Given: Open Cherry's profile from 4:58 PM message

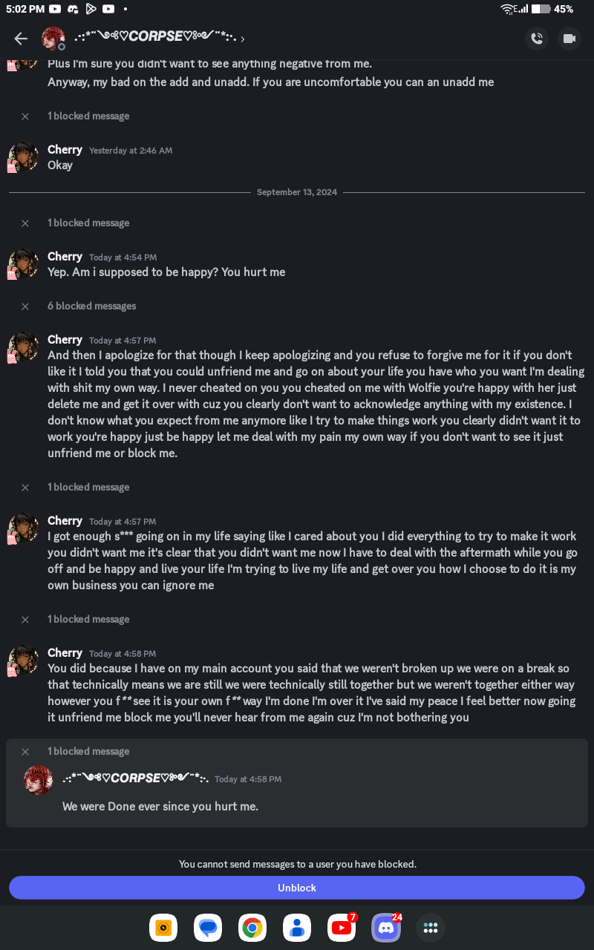Looking at the screenshot, I should (65, 652).
